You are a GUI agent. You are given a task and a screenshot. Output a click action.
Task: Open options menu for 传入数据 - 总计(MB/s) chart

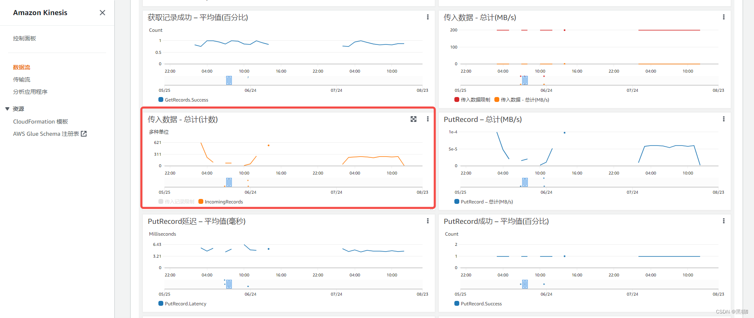(x=724, y=17)
